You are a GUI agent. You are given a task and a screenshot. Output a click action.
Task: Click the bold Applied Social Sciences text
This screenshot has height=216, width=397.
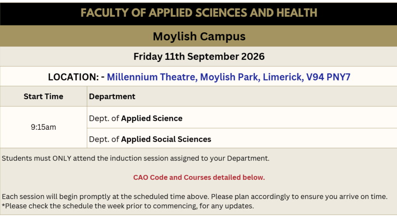click(x=166, y=139)
